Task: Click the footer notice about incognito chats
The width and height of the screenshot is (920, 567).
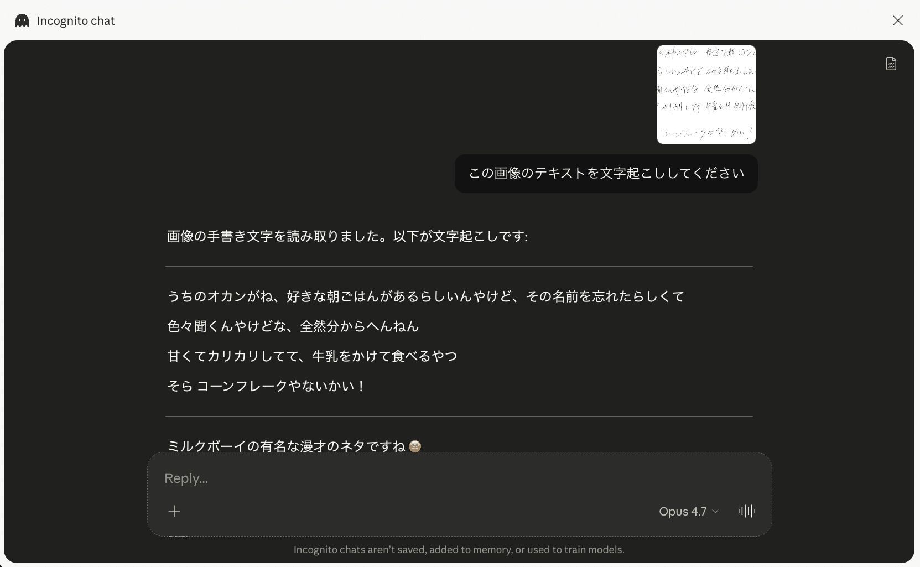Action: [x=459, y=550]
